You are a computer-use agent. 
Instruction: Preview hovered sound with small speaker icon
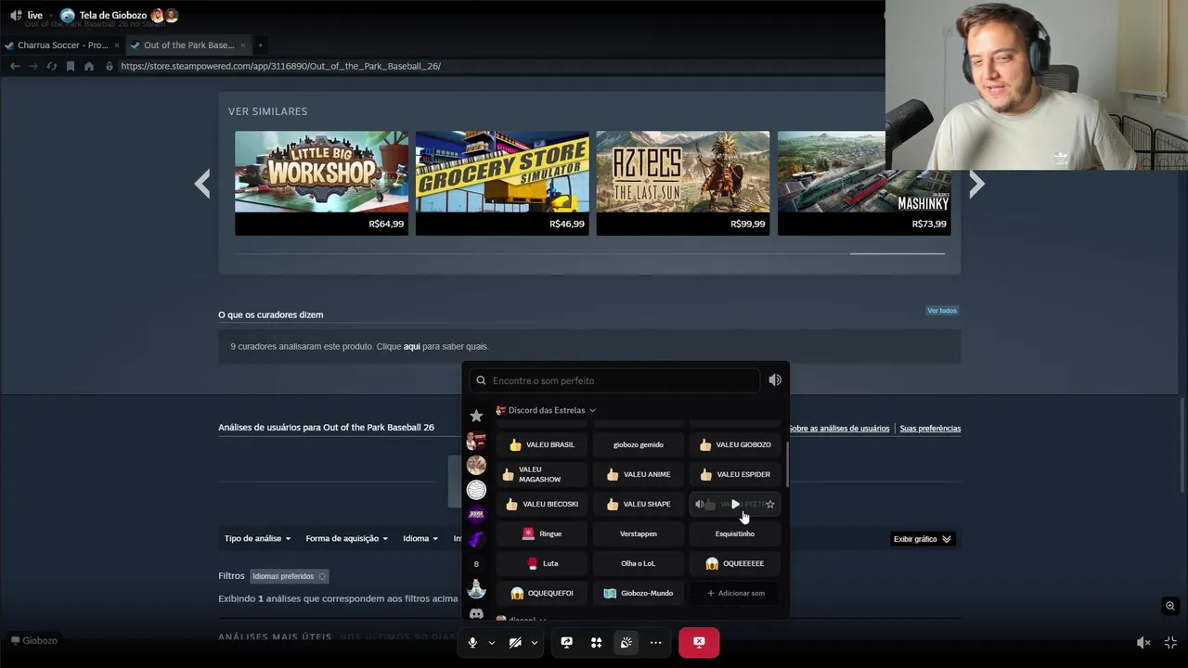[700, 504]
